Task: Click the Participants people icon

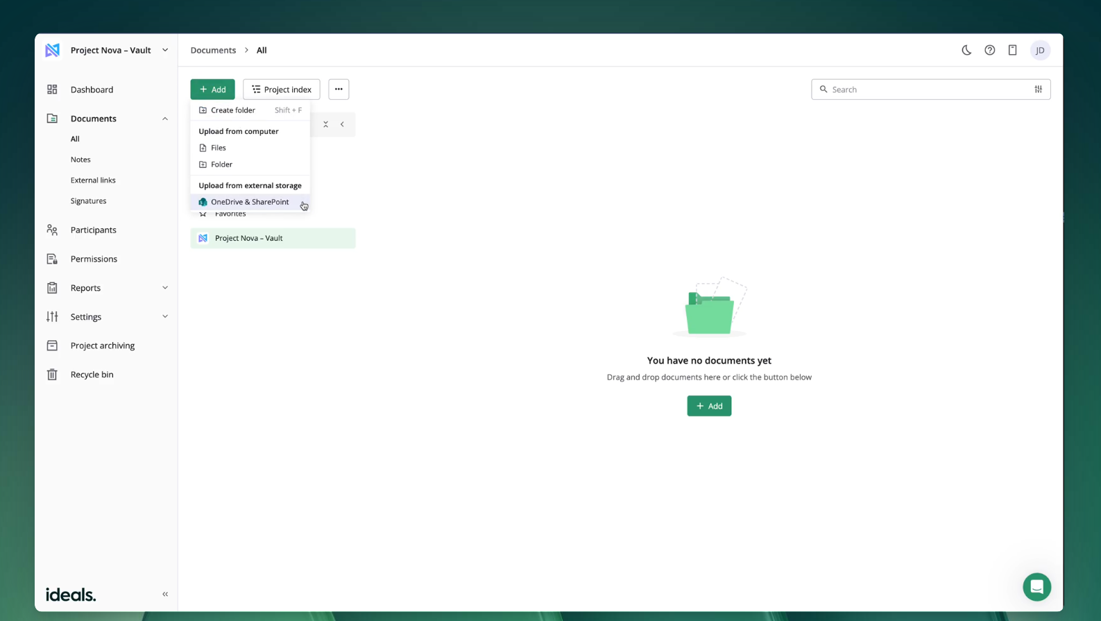Action: [x=52, y=230]
